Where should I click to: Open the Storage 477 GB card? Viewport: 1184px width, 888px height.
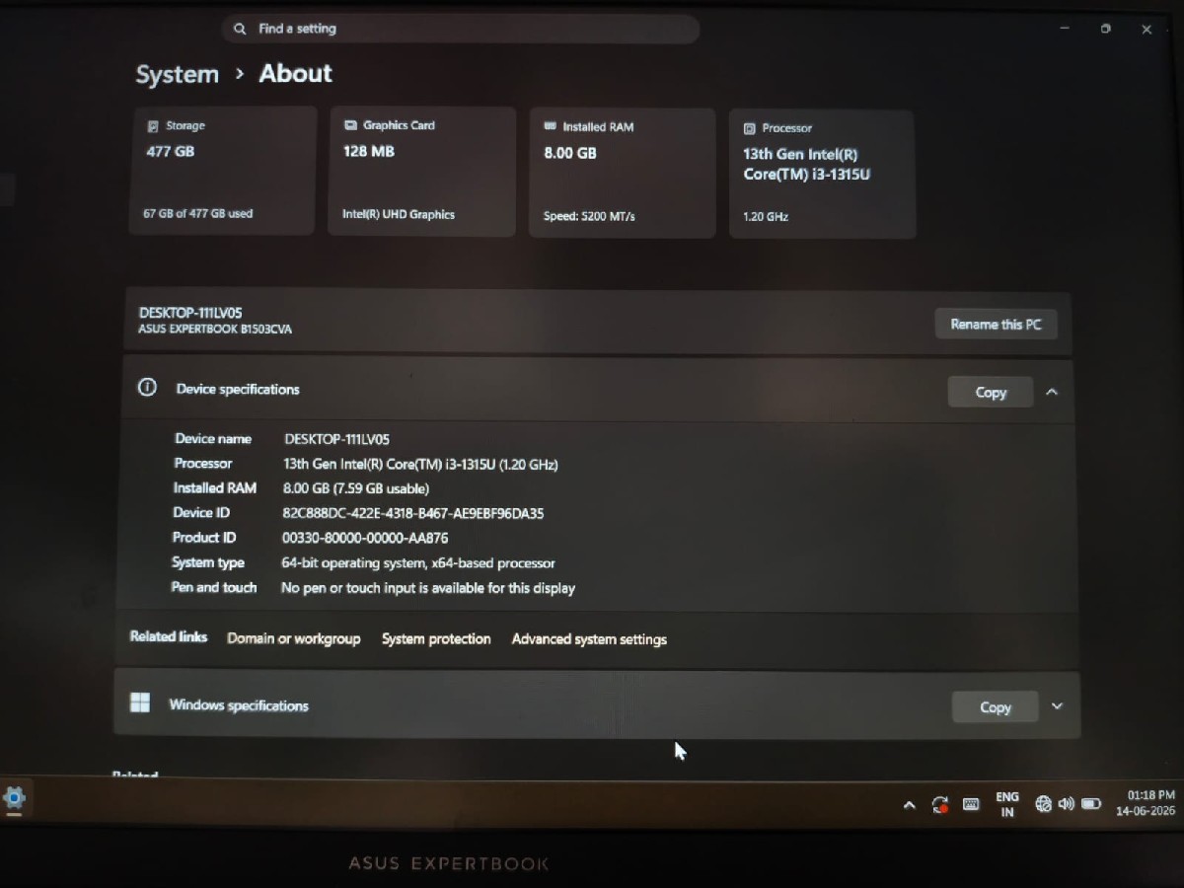pos(223,171)
